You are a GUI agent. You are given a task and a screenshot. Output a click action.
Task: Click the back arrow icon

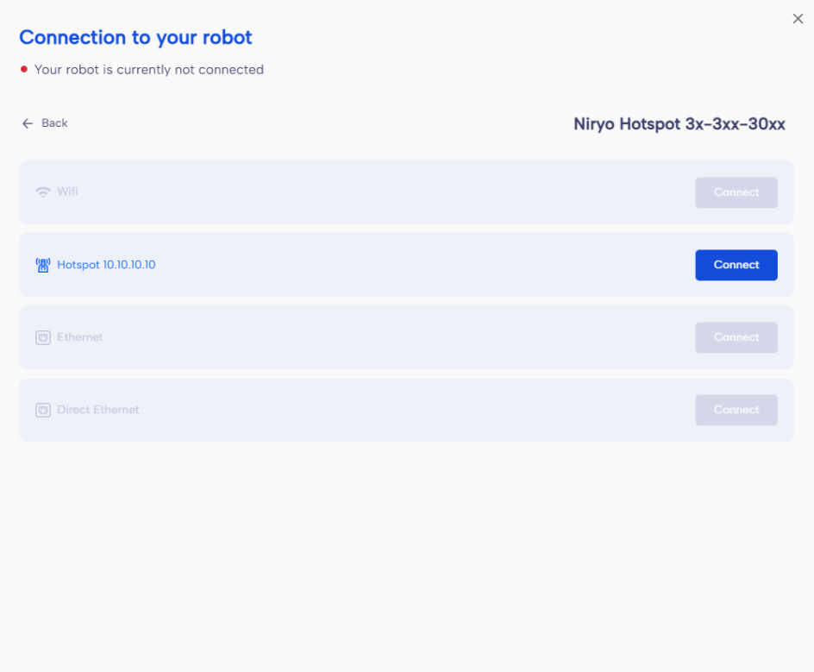coord(28,123)
